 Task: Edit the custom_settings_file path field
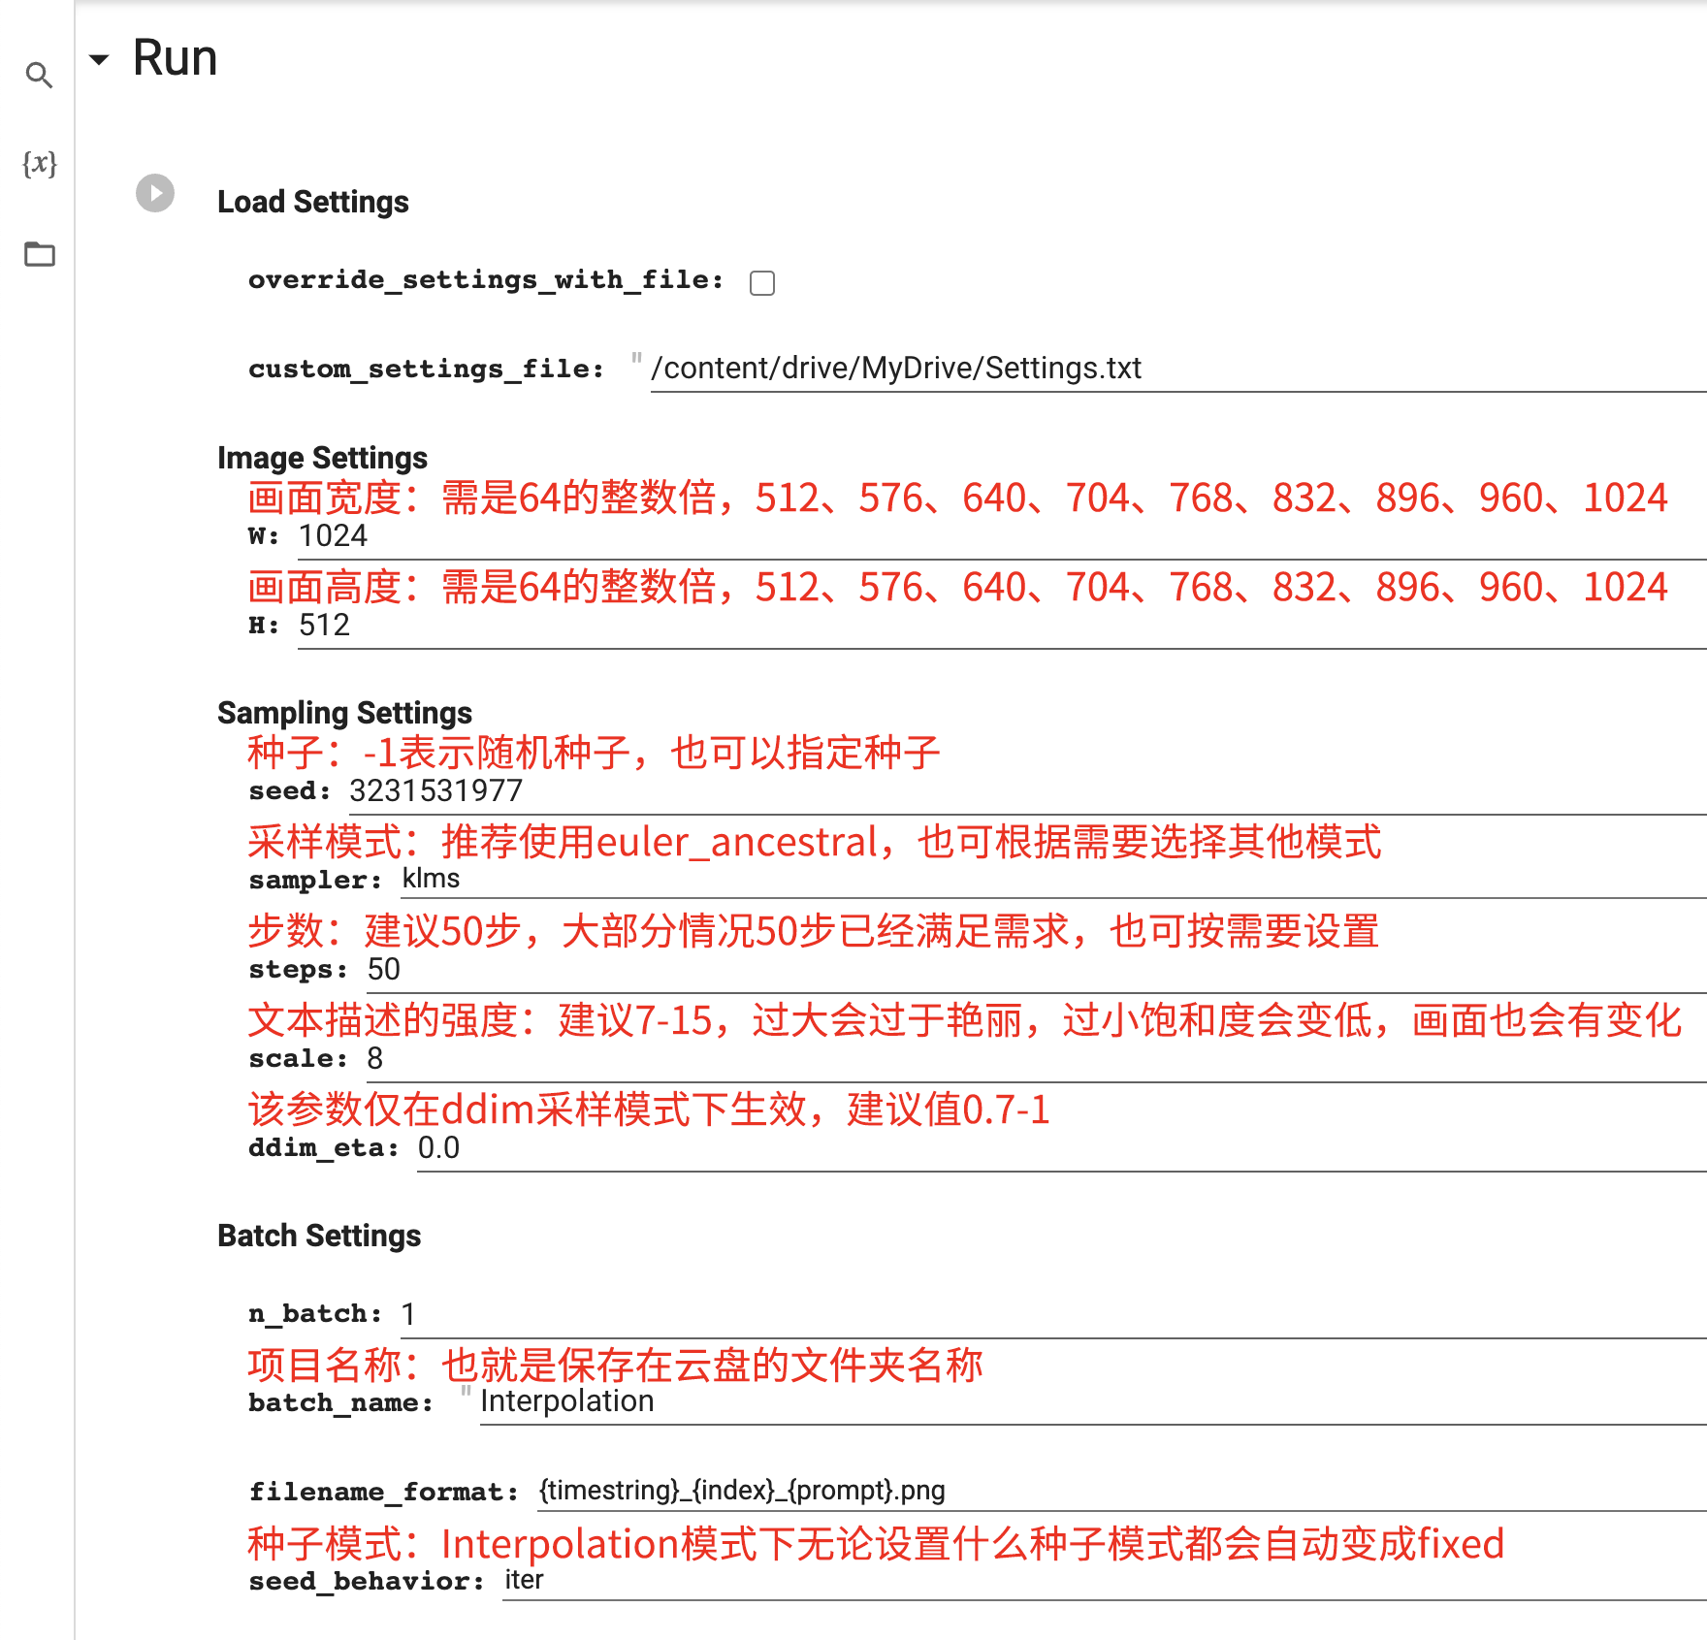[1178, 369]
